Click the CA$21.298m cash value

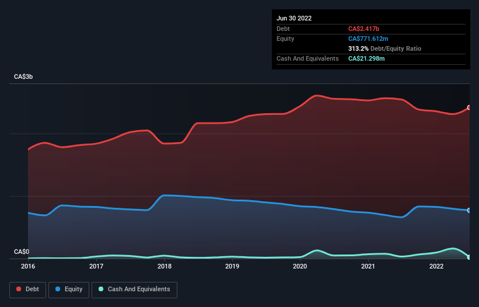(366, 58)
